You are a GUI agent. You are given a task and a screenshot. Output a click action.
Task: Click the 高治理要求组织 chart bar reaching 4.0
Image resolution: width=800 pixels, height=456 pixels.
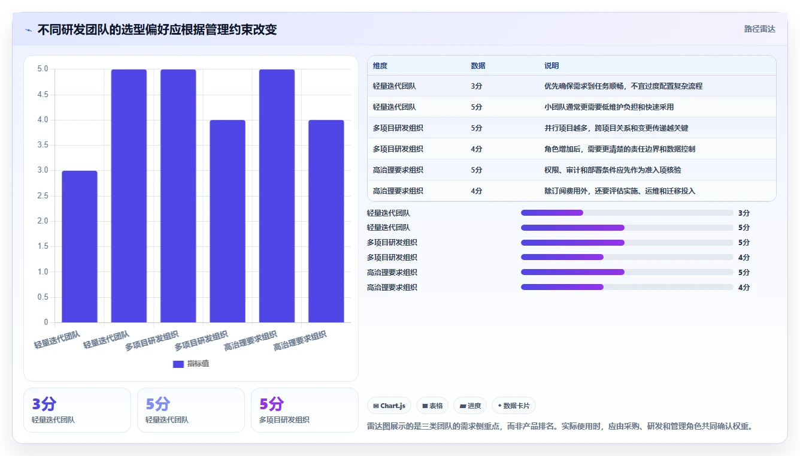pos(326,221)
